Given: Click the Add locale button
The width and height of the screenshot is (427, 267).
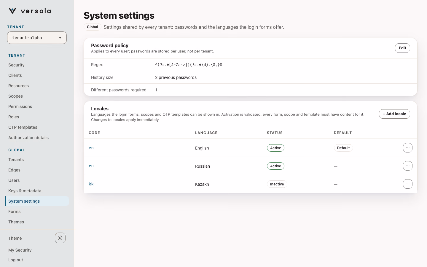Looking at the screenshot, I should 394,114.
